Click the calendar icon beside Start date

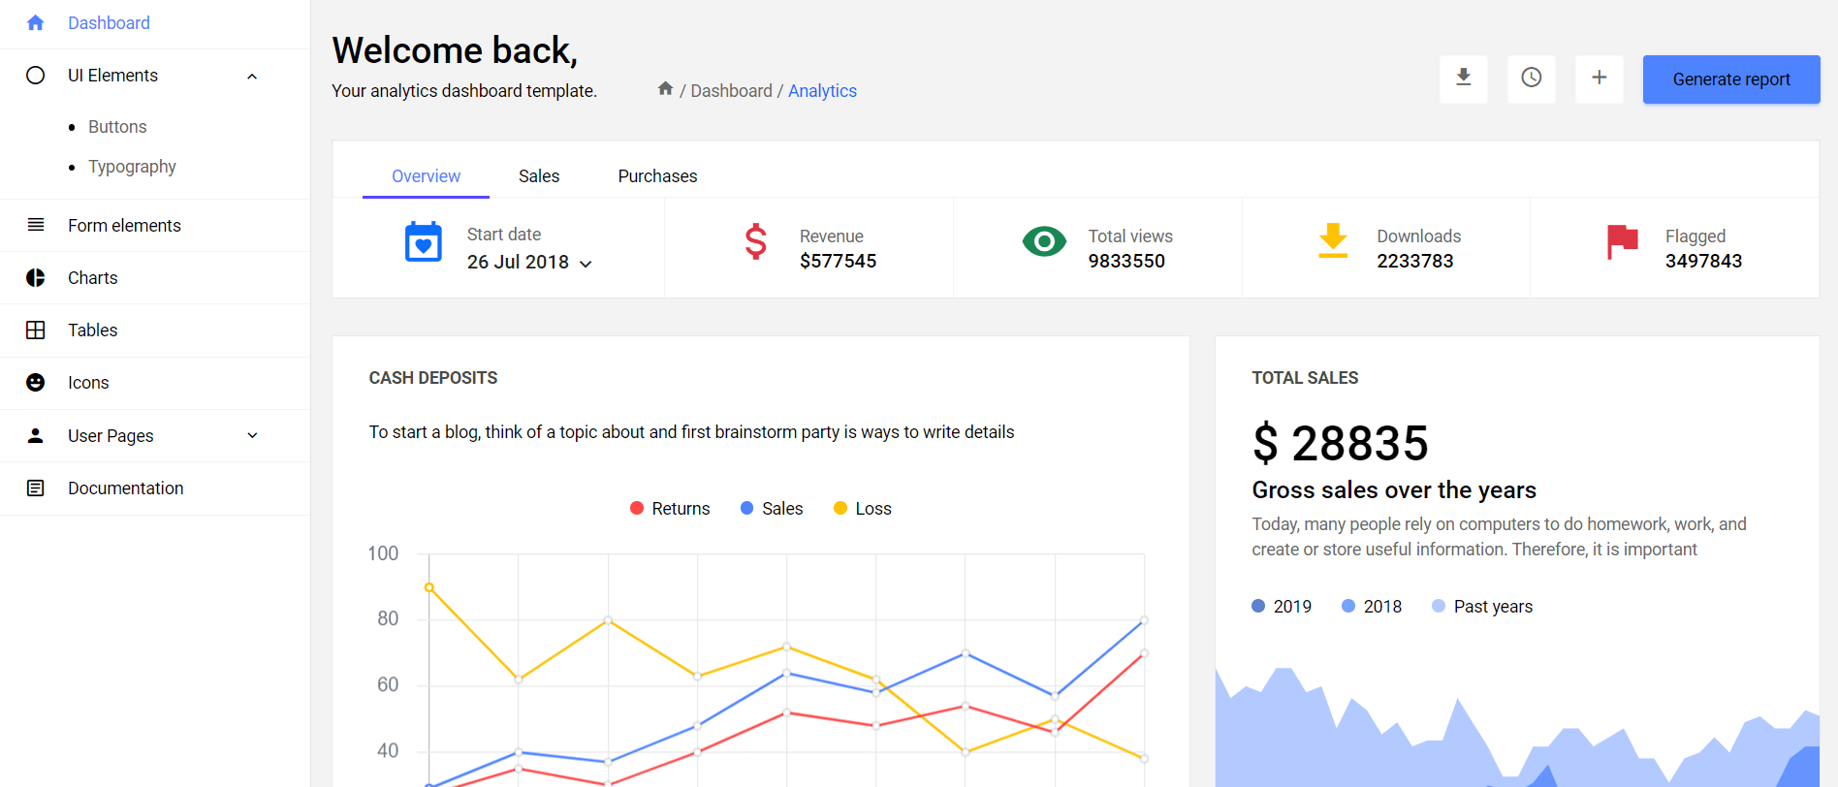pyautogui.click(x=423, y=242)
